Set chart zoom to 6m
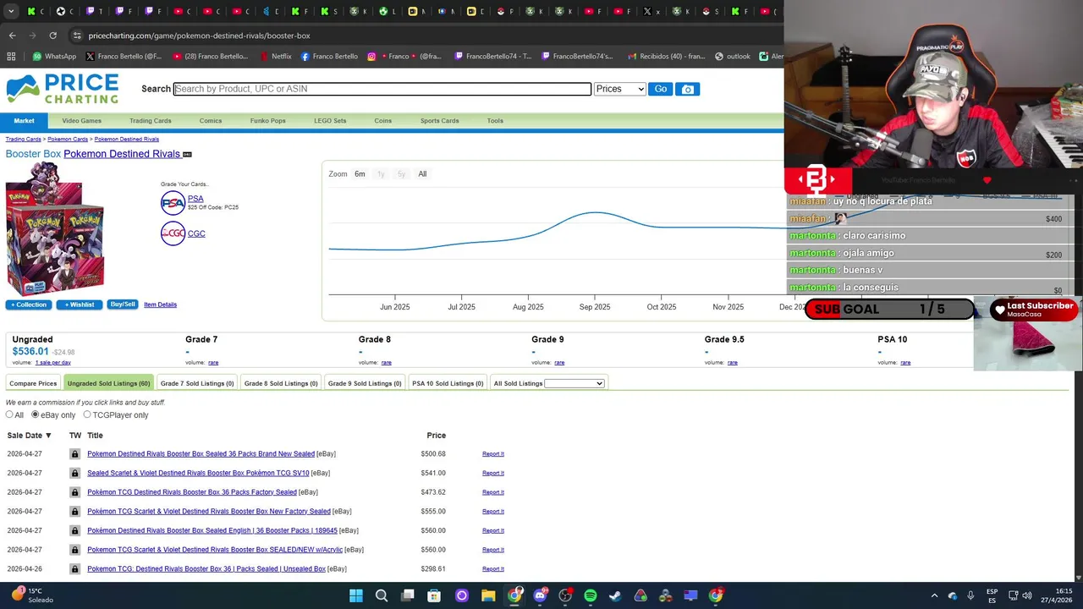1083x609 pixels. (360, 174)
